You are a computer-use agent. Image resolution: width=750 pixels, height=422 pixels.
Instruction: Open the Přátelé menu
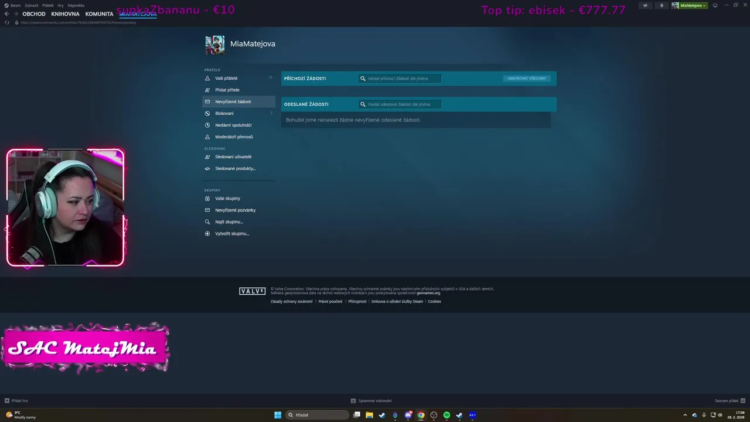tap(48, 5)
